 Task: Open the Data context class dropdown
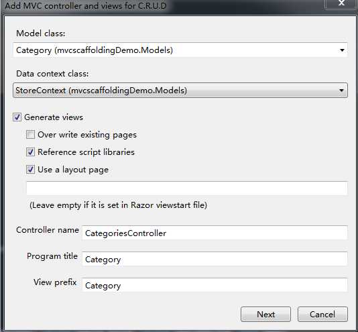coord(180,91)
